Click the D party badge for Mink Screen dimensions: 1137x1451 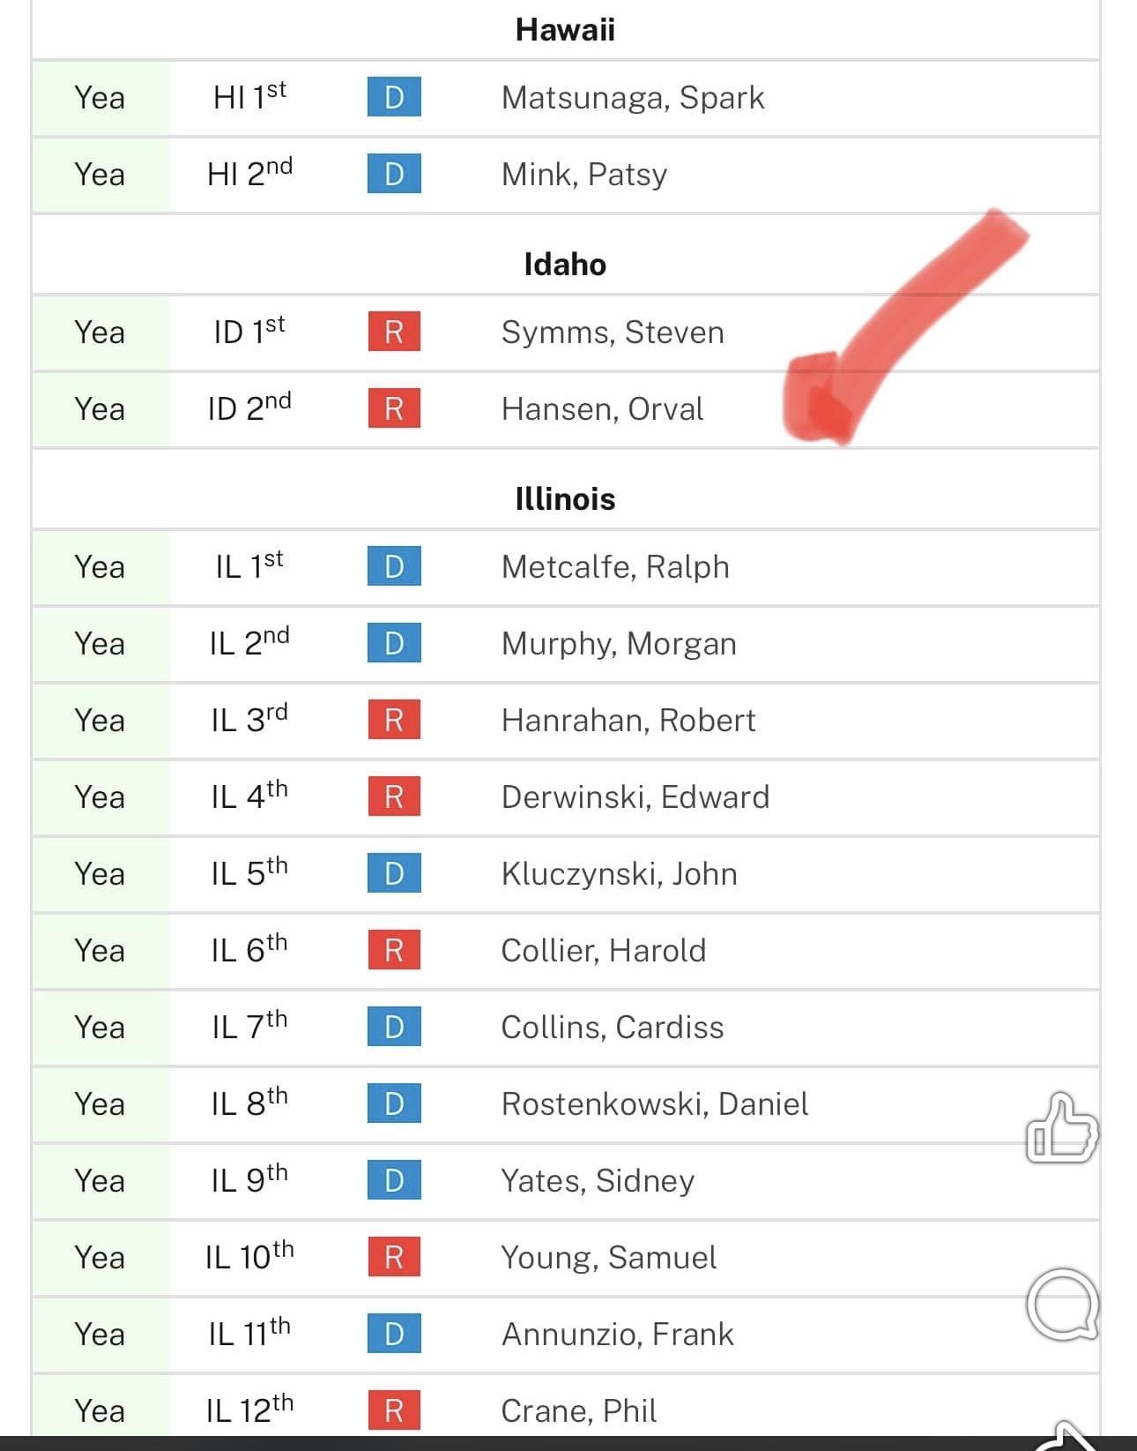(x=394, y=174)
